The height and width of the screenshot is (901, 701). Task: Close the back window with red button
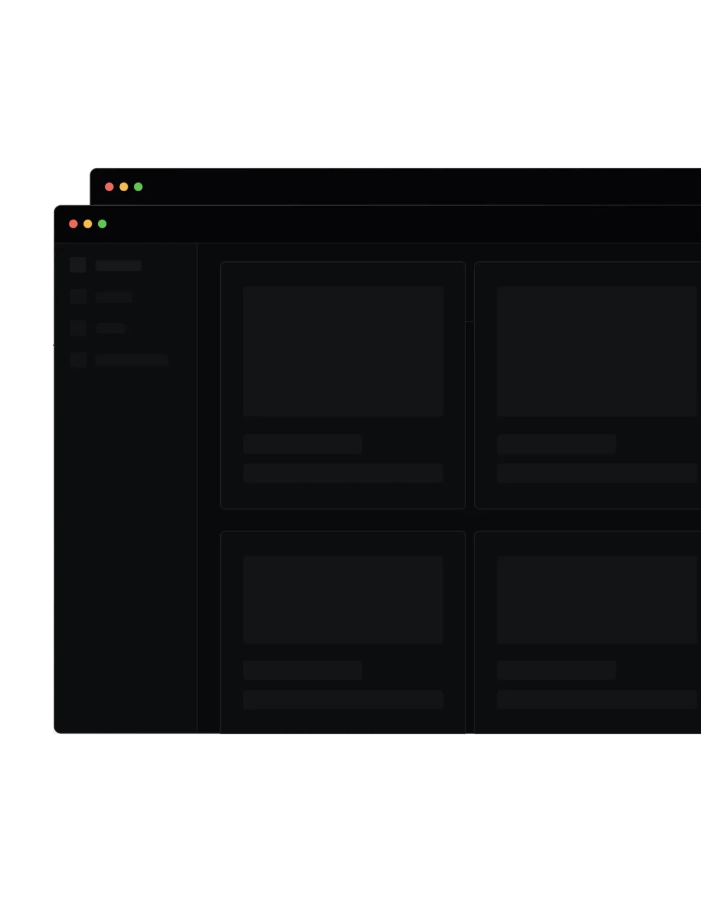click(x=109, y=187)
